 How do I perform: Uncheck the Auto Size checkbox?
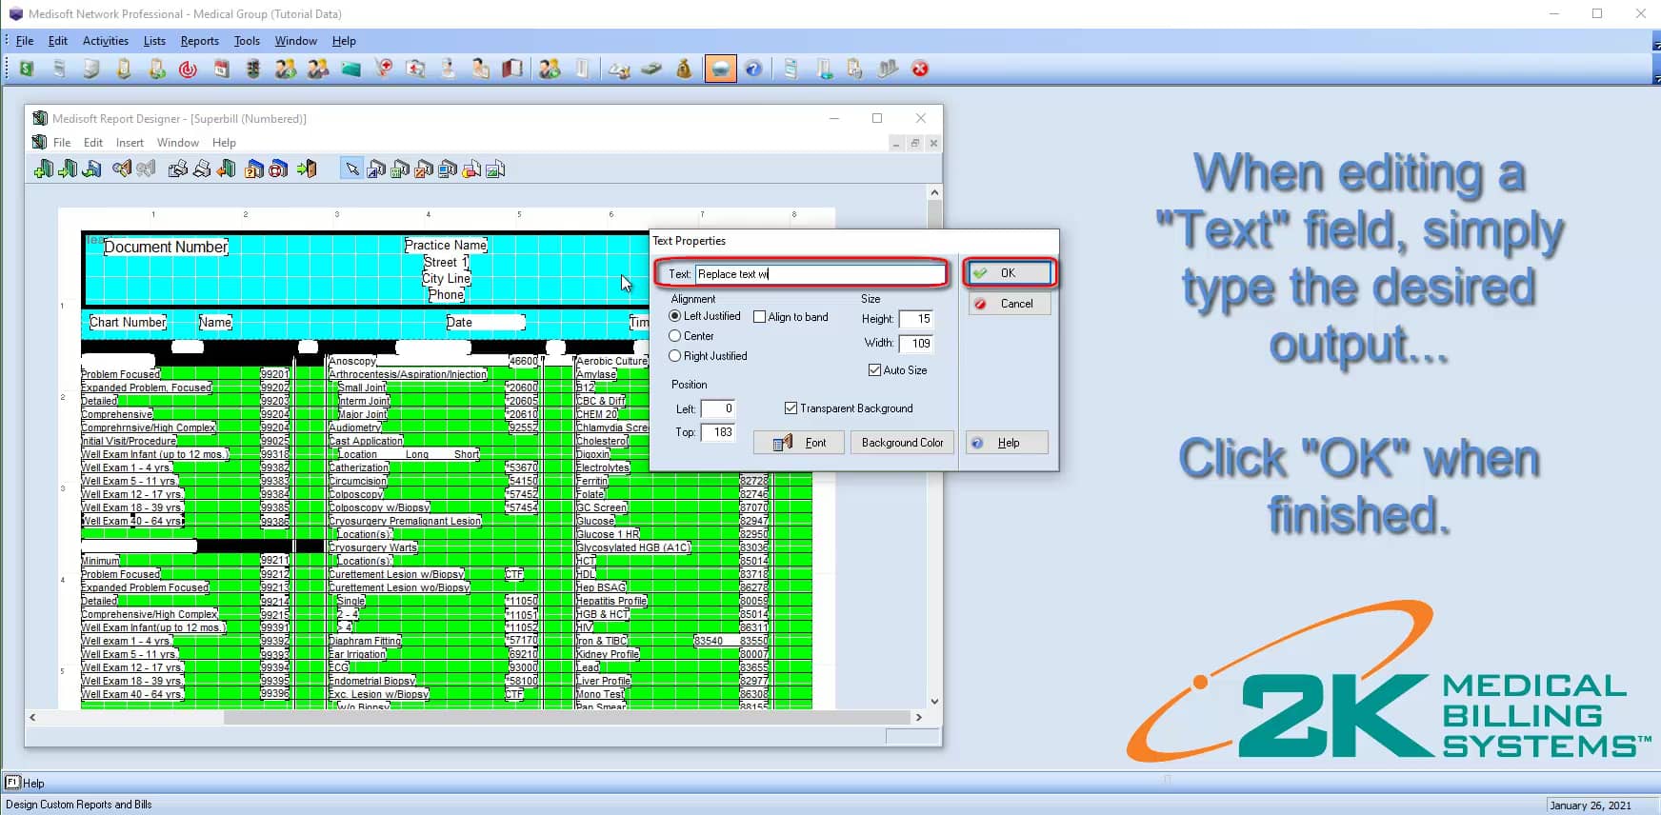point(874,370)
